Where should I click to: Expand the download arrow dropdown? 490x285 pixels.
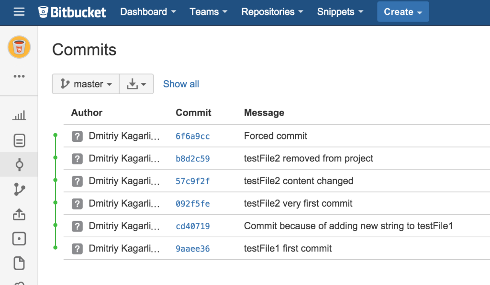point(136,84)
